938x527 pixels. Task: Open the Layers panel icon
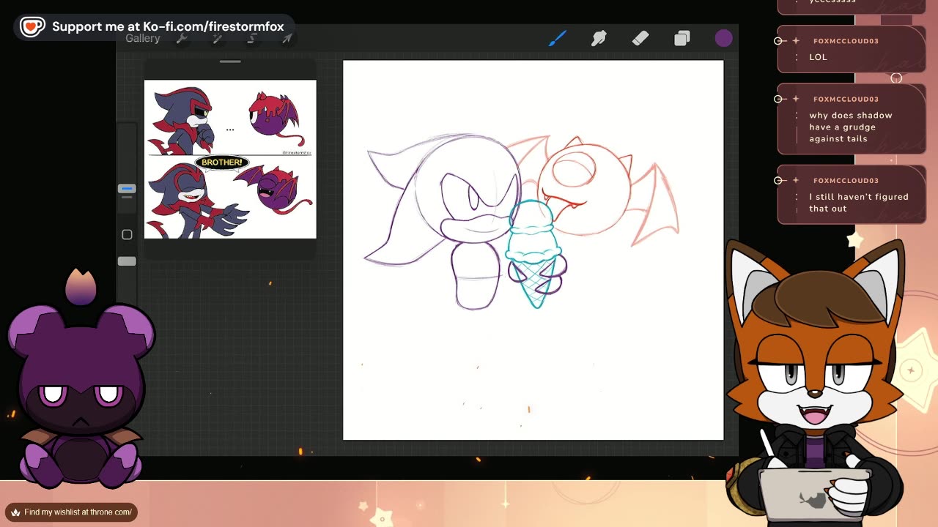[682, 38]
